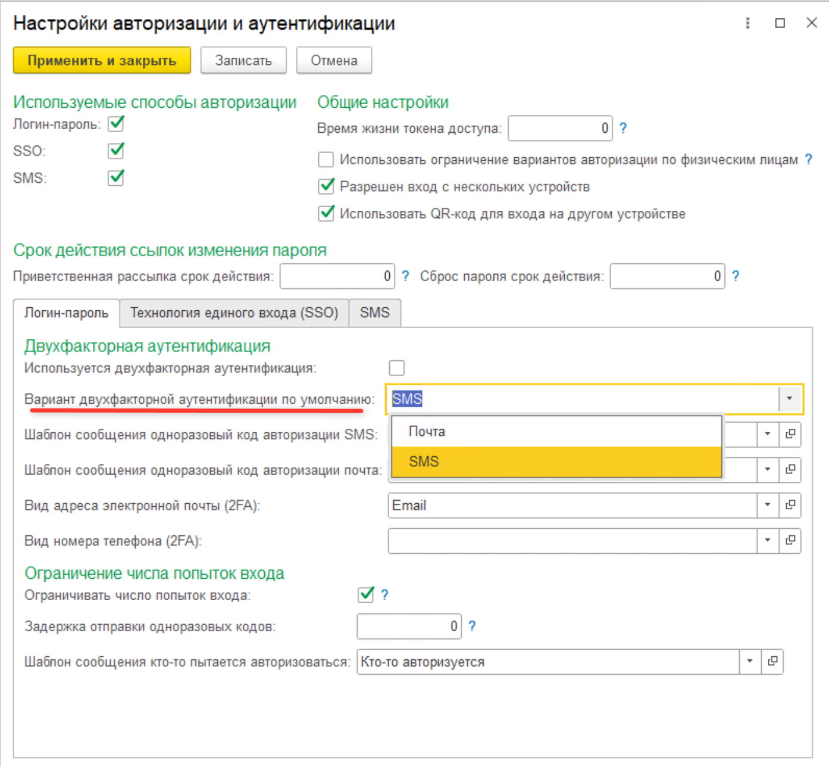The height and width of the screenshot is (767, 829).
Task: Collapse the default two-factor variant dropdown arrow
Action: coord(790,399)
